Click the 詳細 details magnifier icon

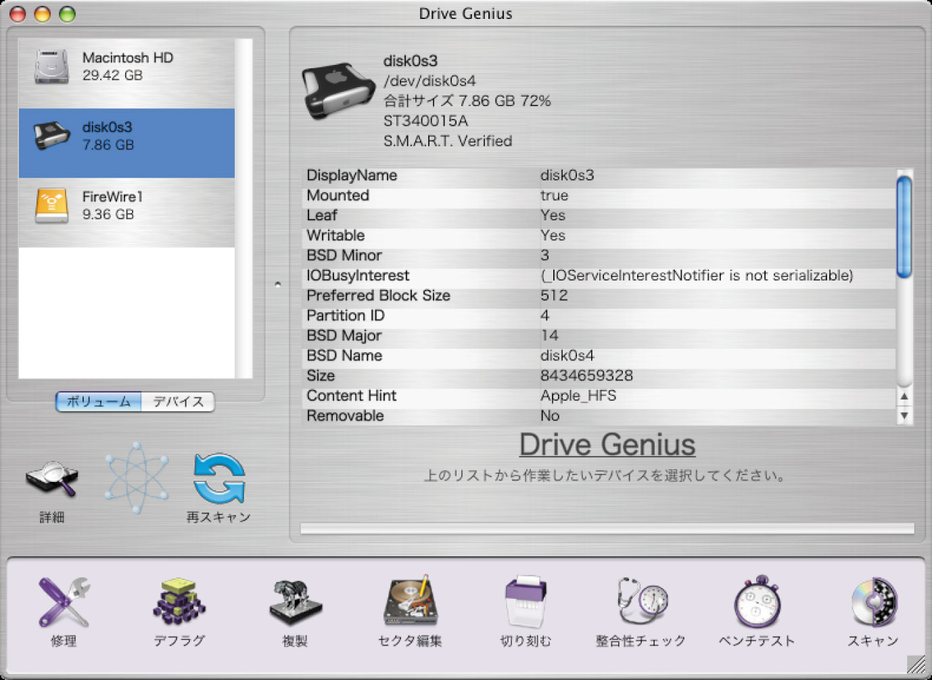(x=52, y=479)
